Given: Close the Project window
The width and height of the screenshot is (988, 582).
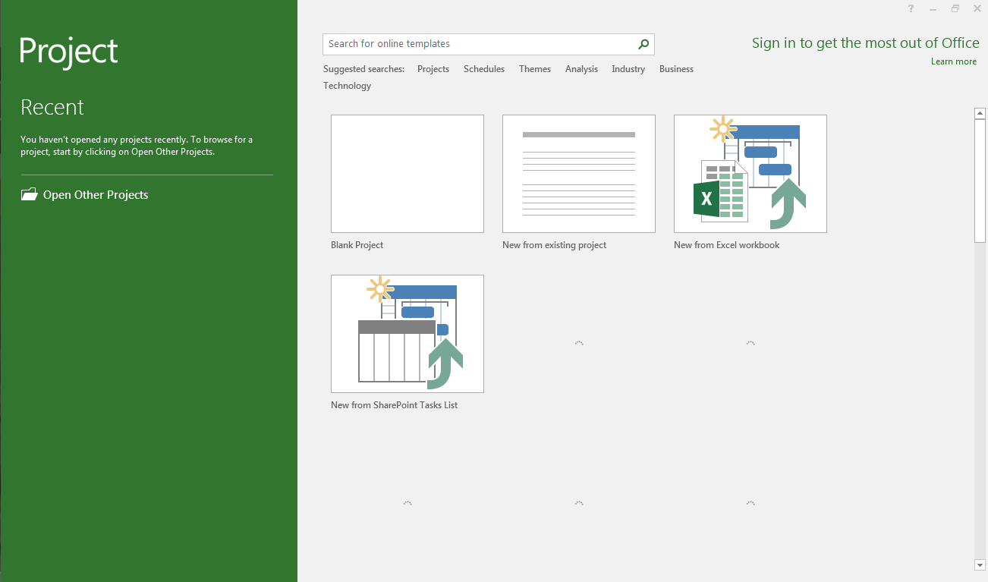Looking at the screenshot, I should pyautogui.click(x=977, y=8).
